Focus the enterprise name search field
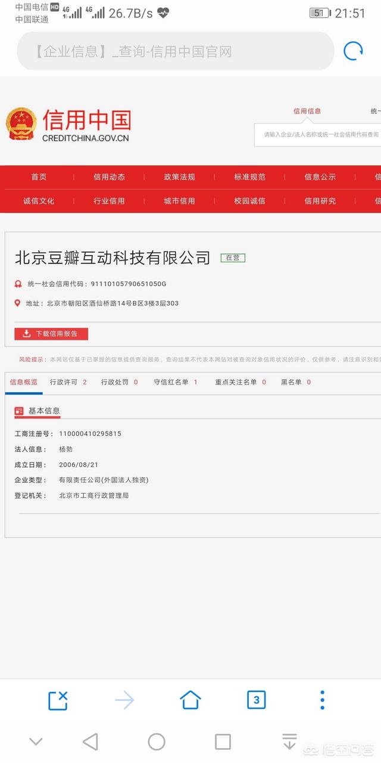This screenshot has width=381, height=763. click(319, 135)
